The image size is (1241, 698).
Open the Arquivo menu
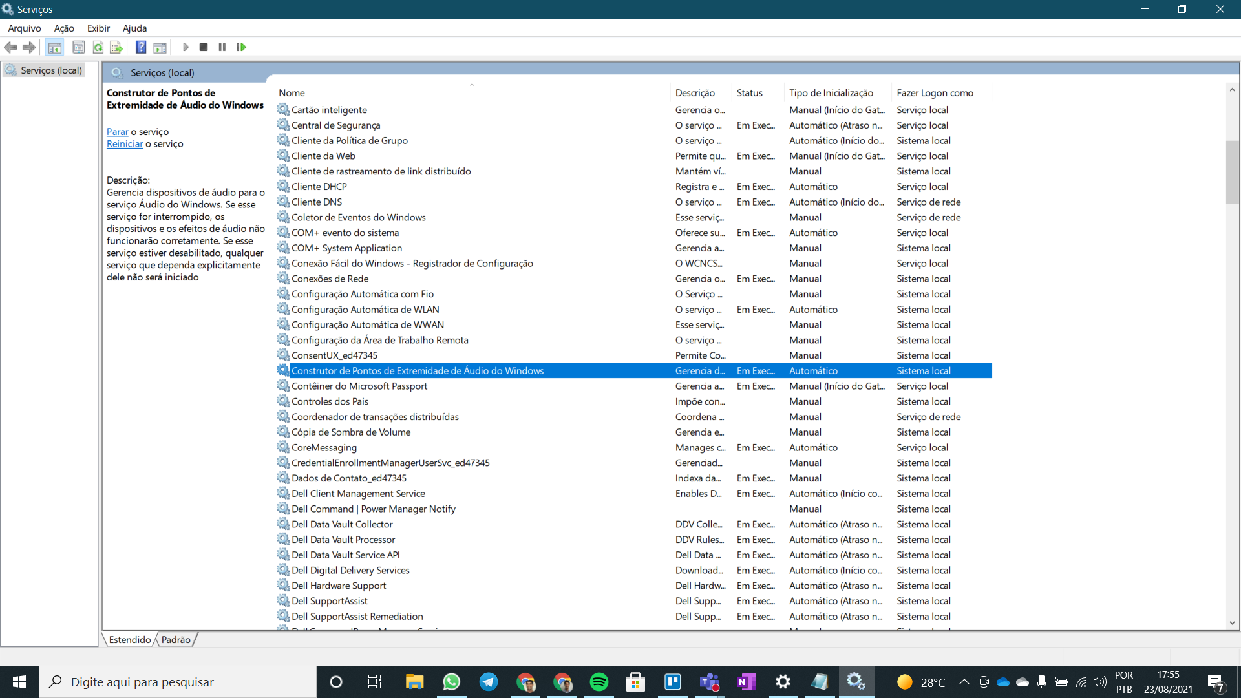24,28
